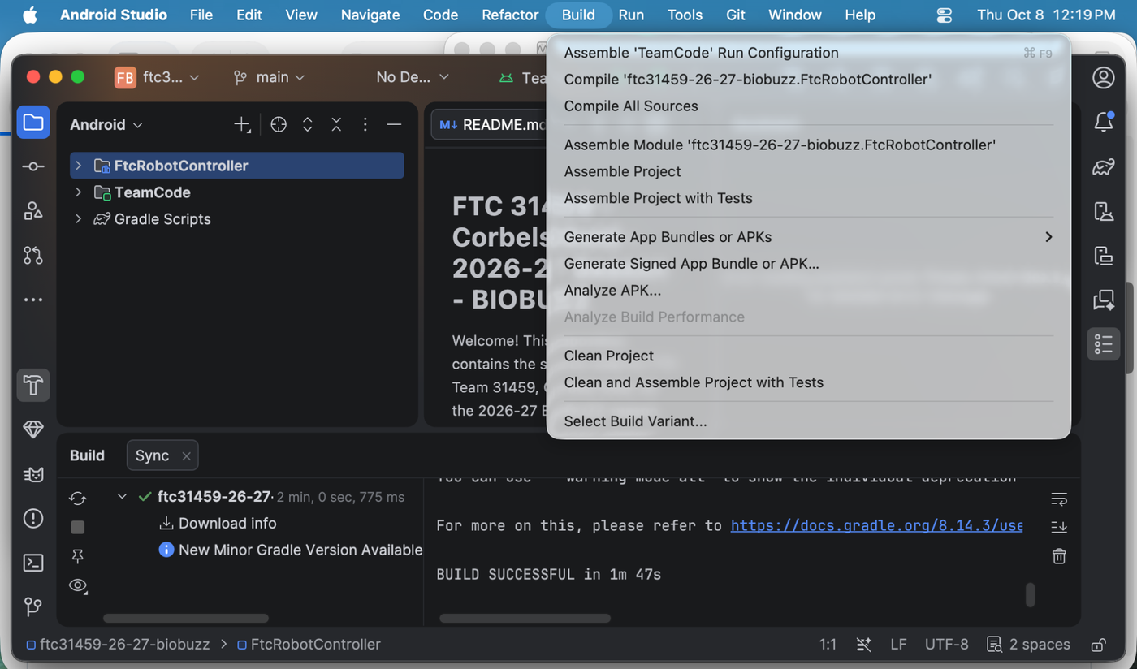This screenshot has height=669, width=1137.
Task: Expand the Gradle Scripts node
Action: [x=78, y=219]
